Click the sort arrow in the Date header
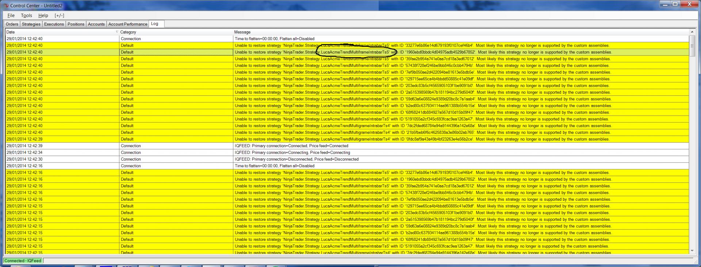Viewport: 701px width, 267px height. pyautogui.click(x=117, y=32)
